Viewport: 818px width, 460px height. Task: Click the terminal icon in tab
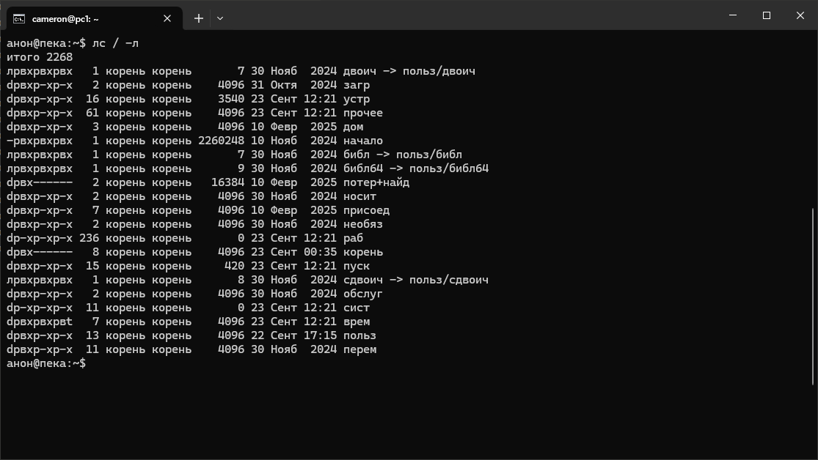click(x=19, y=19)
